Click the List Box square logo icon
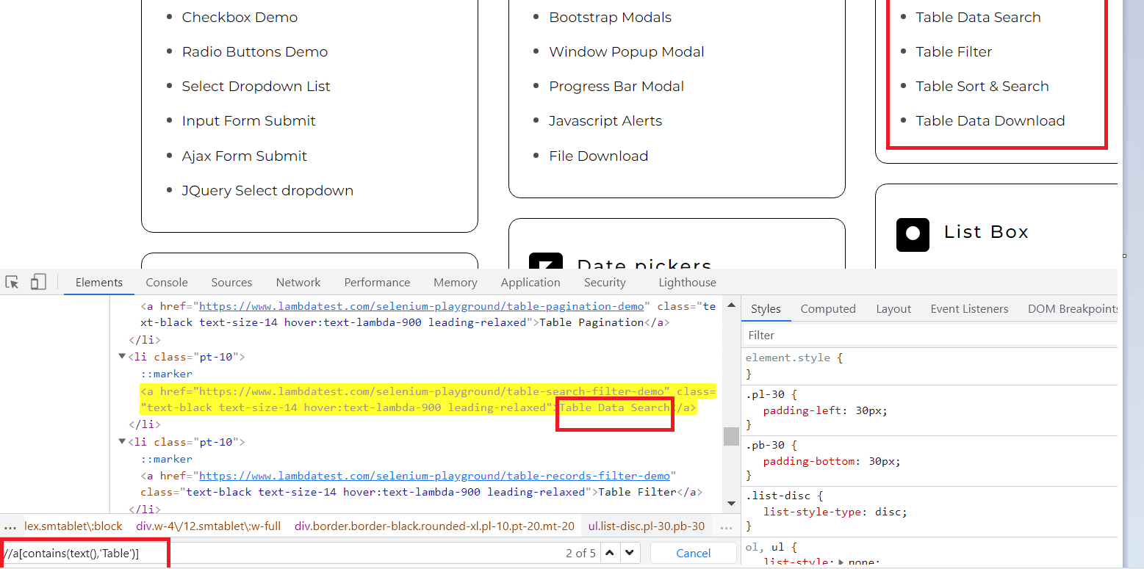This screenshot has width=1144, height=569. click(913, 235)
